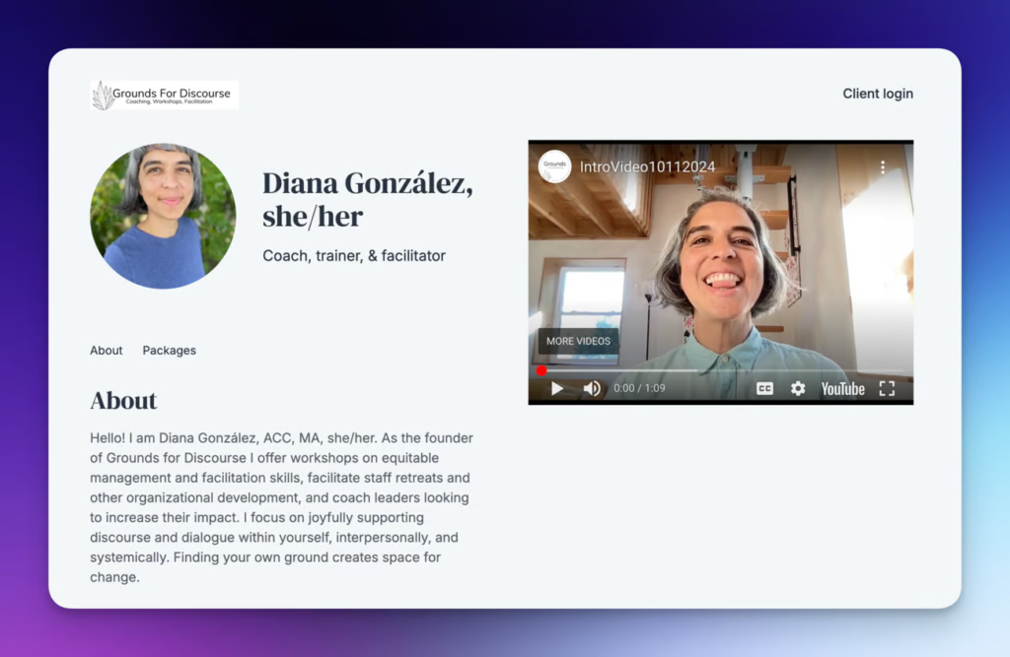Open the Client login link
The width and height of the screenshot is (1010, 657).
click(x=877, y=94)
